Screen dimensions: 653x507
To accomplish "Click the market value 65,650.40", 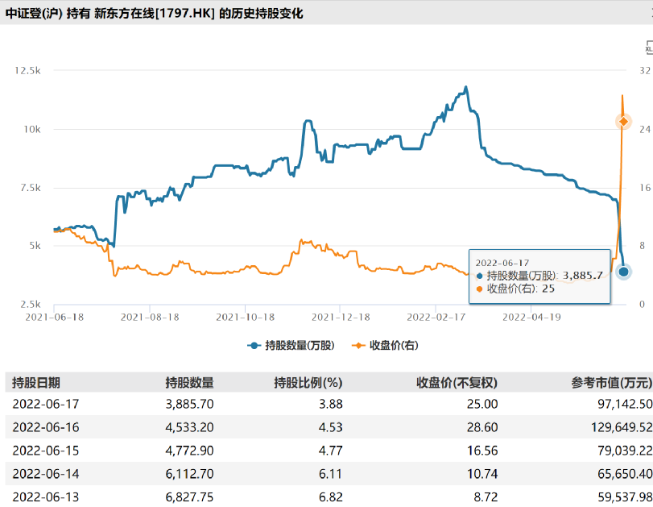I will (x=625, y=474).
